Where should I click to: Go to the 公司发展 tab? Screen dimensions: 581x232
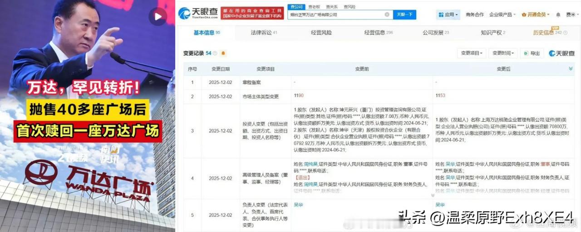[436, 33]
